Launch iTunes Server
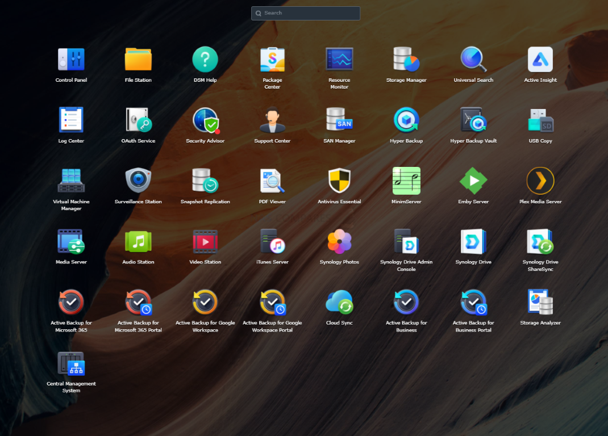Screen dimensions: 608x436 [272, 241]
